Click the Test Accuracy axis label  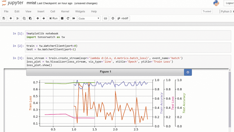pos(184,103)
